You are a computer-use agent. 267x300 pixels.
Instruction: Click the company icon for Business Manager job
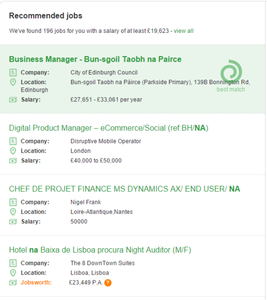tap(13, 72)
